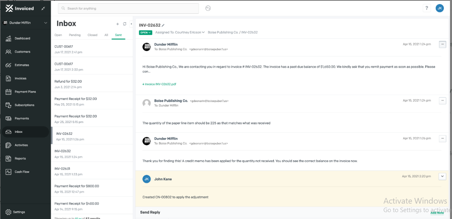Switch to the Open tab
Image resolution: width=452 pixels, height=219 pixels.
click(x=58, y=35)
